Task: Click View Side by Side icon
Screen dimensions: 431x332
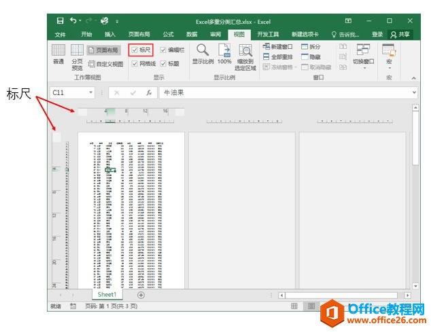Action: coord(343,46)
